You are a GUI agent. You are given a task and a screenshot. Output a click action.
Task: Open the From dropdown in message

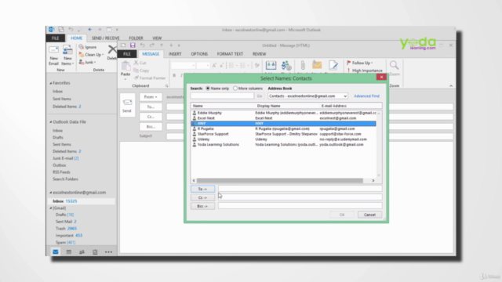(x=151, y=97)
